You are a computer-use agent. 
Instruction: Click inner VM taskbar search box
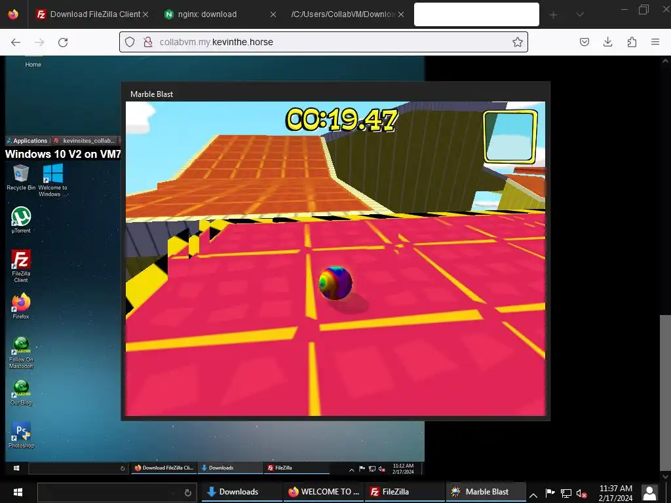tap(79, 468)
